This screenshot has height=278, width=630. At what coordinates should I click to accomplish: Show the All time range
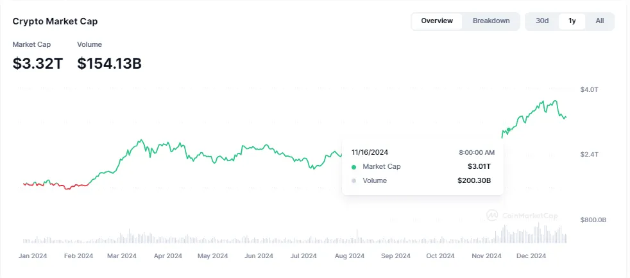(600, 21)
